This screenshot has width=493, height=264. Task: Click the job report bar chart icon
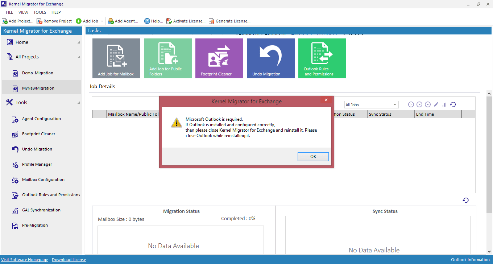pos(444,104)
